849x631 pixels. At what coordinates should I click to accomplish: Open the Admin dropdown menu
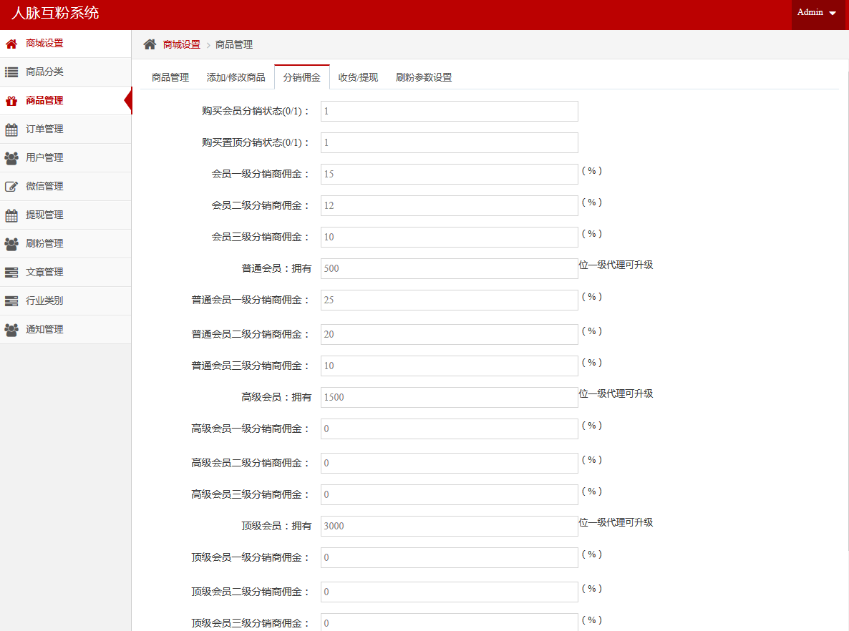[x=817, y=13]
